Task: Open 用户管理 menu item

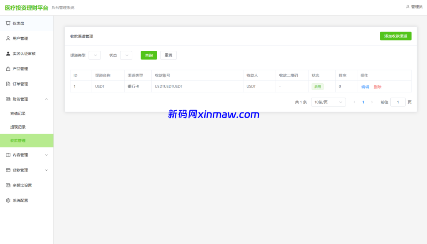Action: click(x=27, y=38)
